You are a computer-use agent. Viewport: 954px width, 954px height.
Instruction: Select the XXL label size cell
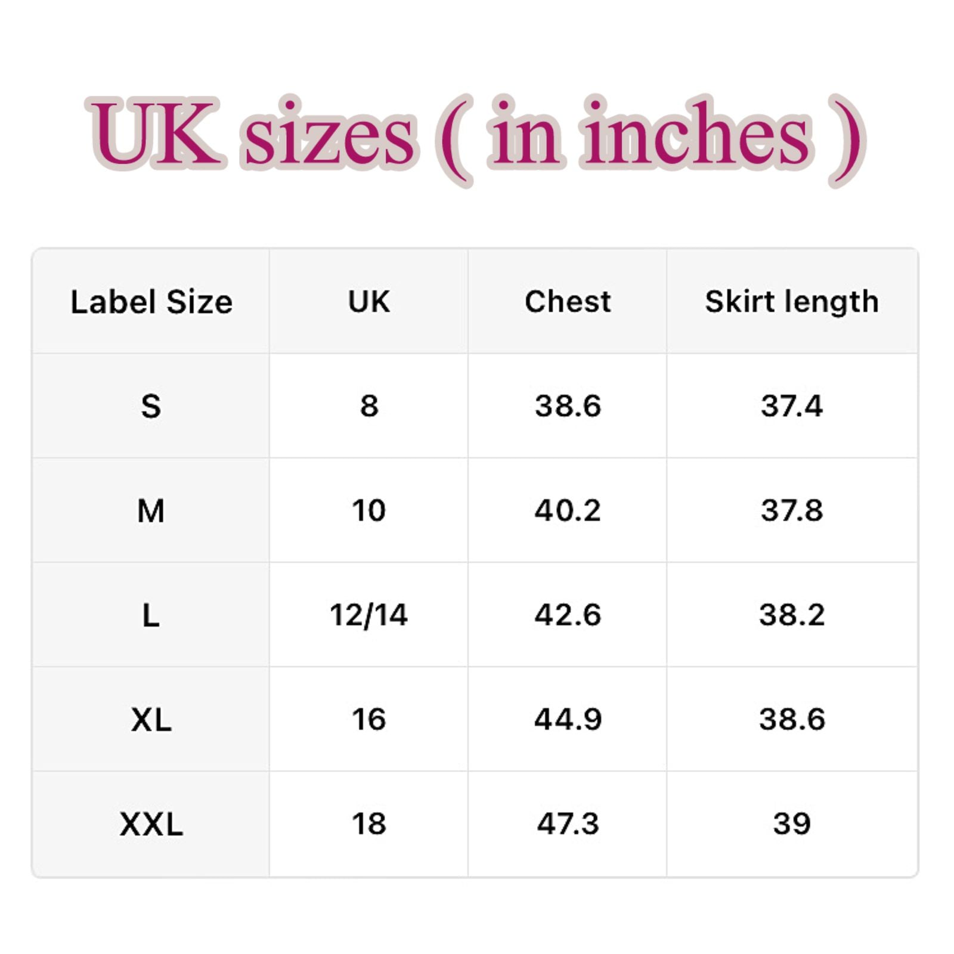point(151,824)
